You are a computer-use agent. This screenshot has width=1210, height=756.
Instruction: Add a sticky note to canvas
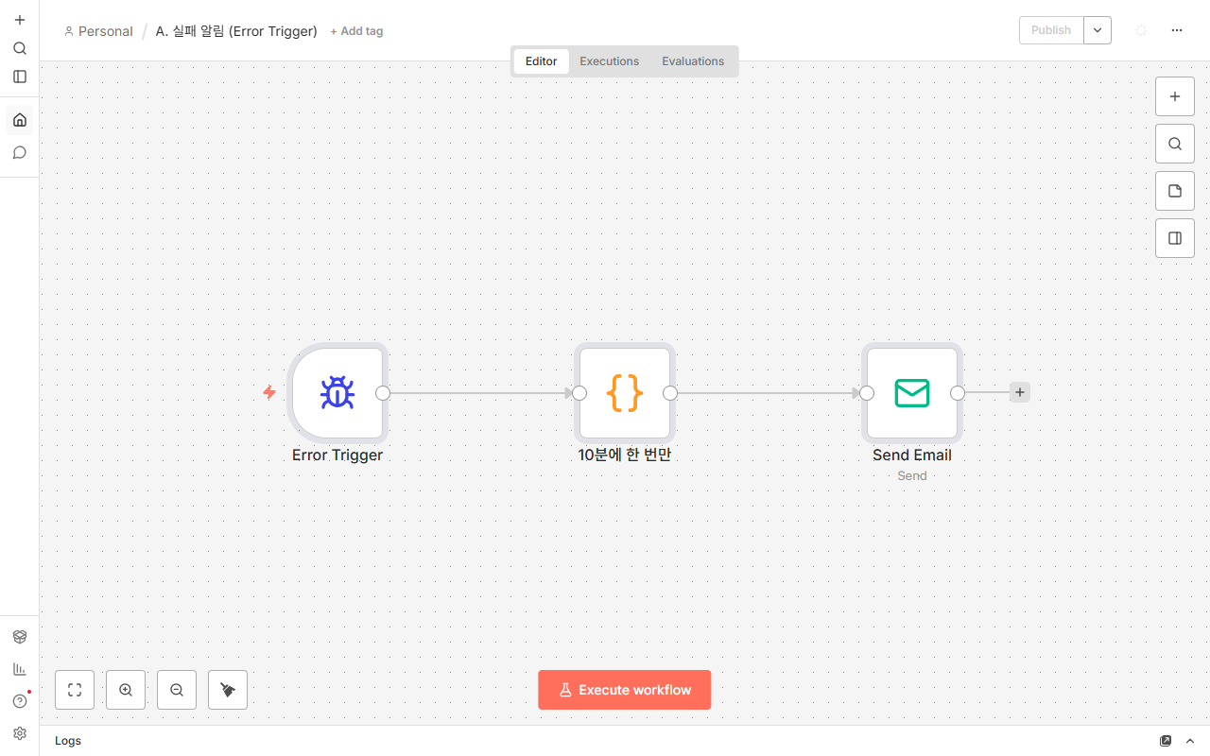[x=1175, y=191]
